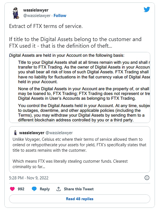Open wassielawyer's profile avatar
The image size is (162, 210).
tap(16, 13)
